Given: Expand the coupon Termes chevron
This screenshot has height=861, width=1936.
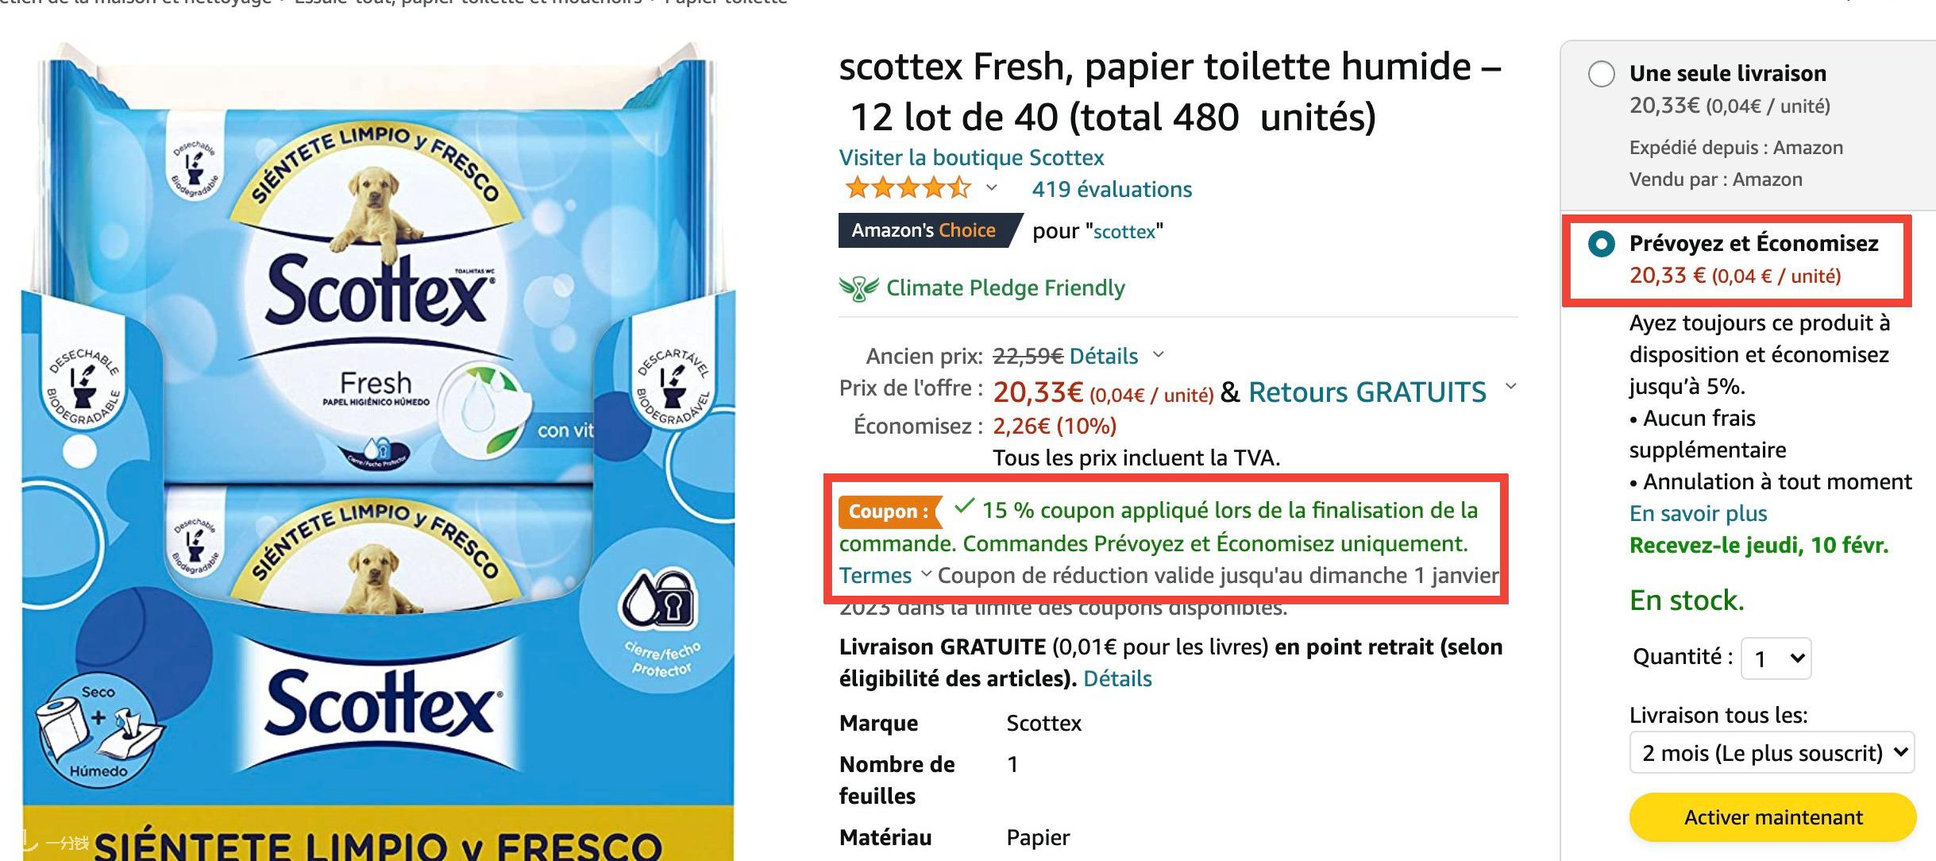Looking at the screenshot, I should [925, 574].
